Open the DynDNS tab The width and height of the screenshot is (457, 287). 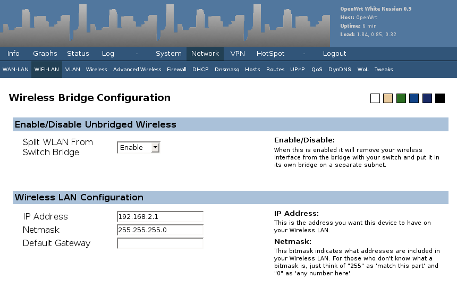(x=340, y=70)
